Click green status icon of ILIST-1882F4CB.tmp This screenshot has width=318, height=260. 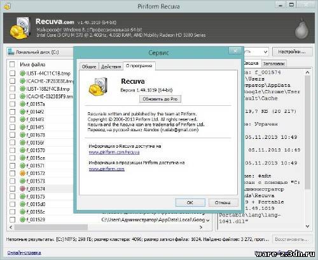(x=22, y=89)
